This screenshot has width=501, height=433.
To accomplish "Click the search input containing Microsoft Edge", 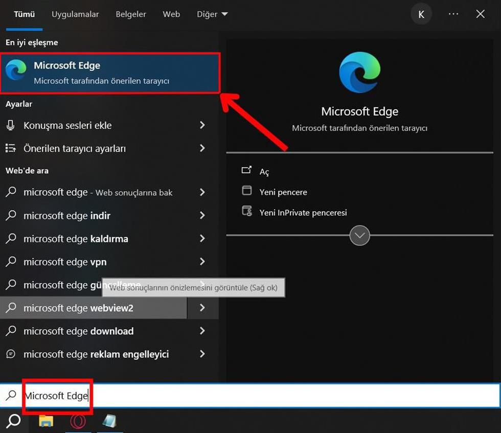I will click(250, 395).
